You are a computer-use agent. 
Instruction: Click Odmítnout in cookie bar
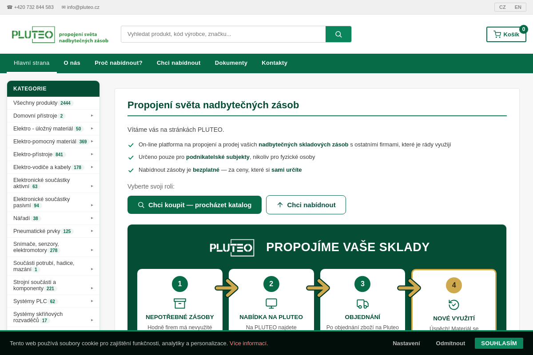(450, 343)
